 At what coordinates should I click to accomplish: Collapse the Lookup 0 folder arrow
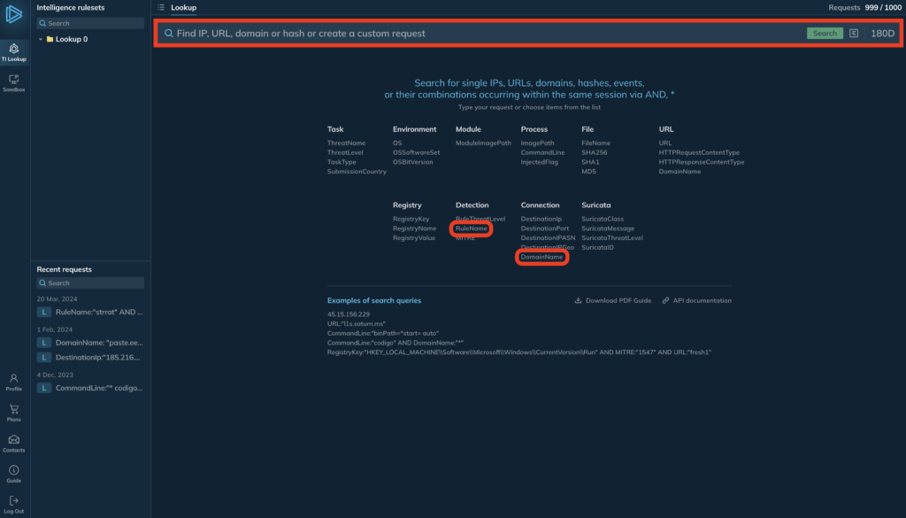(x=41, y=39)
